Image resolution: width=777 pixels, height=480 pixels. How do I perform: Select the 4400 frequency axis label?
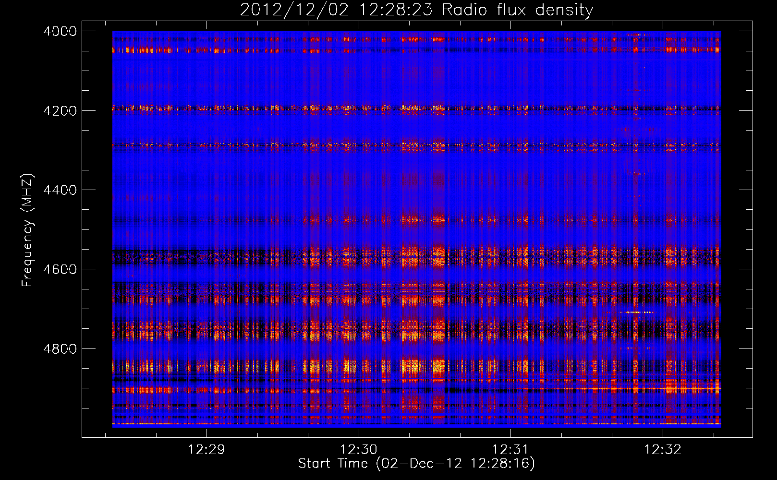click(x=60, y=190)
